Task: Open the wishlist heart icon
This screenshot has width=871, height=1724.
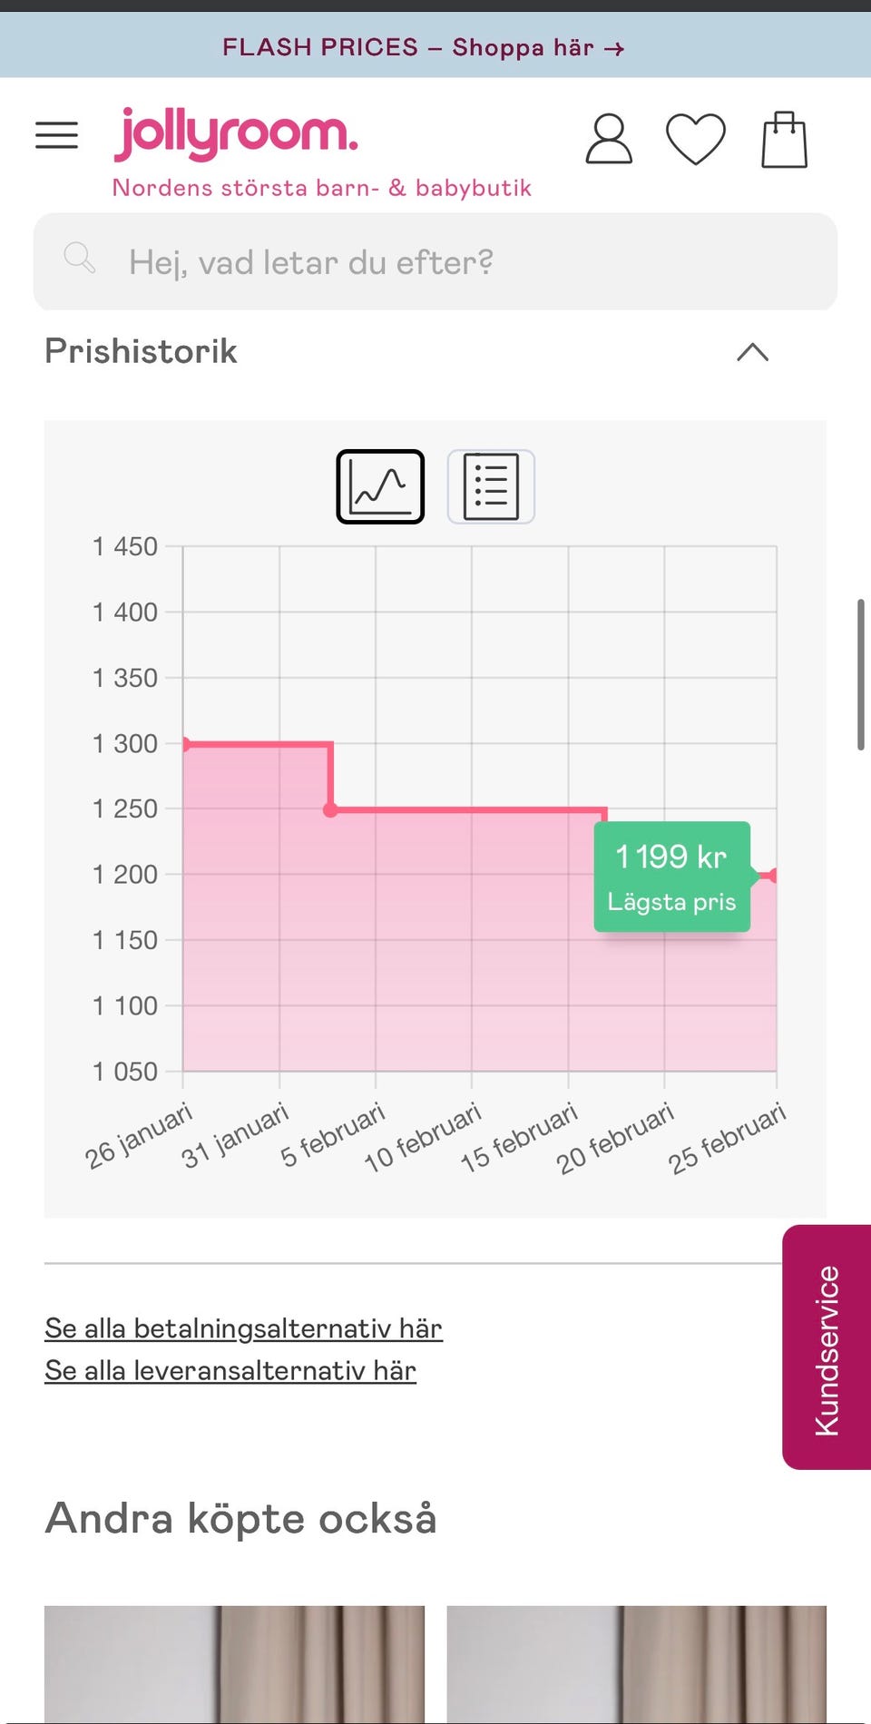Action: click(x=696, y=139)
